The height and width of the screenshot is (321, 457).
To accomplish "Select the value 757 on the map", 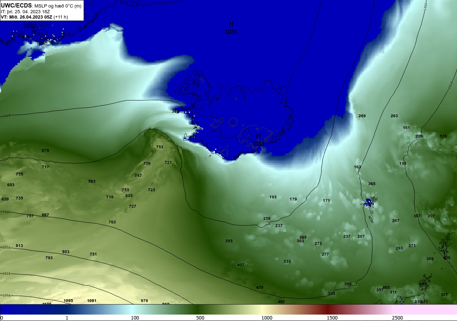I will pos(30,216).
